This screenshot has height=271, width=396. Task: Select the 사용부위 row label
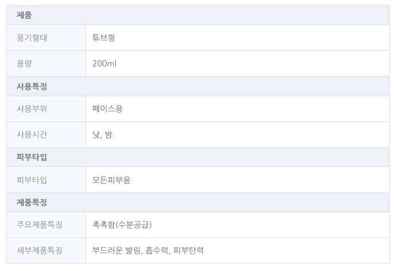tap(32, 109)
